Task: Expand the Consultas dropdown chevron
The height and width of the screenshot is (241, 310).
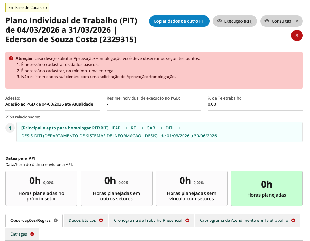Action: (297, 21)
